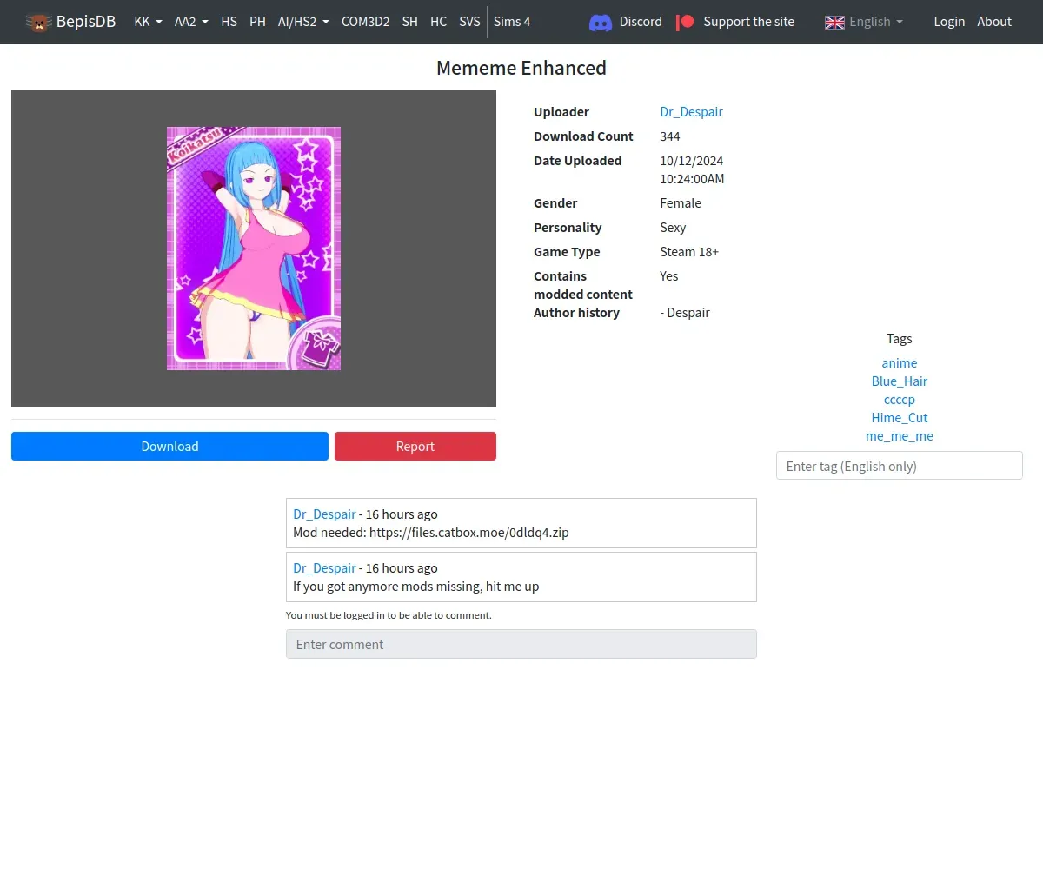
Task: Click the Personality value Sexy
Action: (673, 227)
